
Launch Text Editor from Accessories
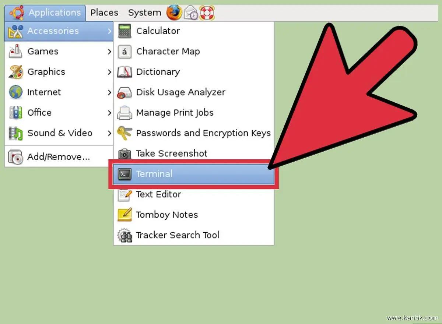point(158,194)
